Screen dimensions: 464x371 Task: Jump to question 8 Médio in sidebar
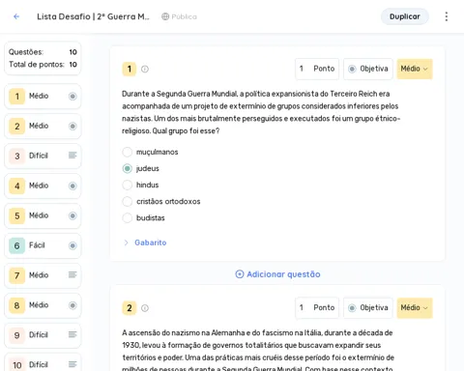click(43, 305)
